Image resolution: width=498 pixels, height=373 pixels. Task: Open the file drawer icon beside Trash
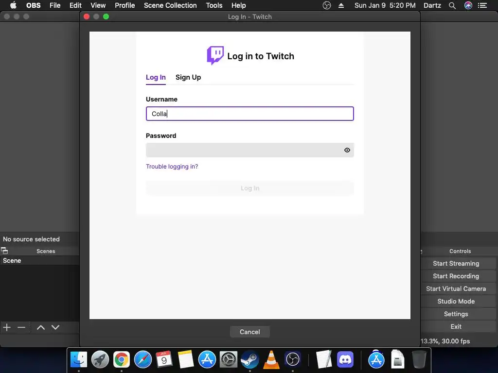point(397,360)
